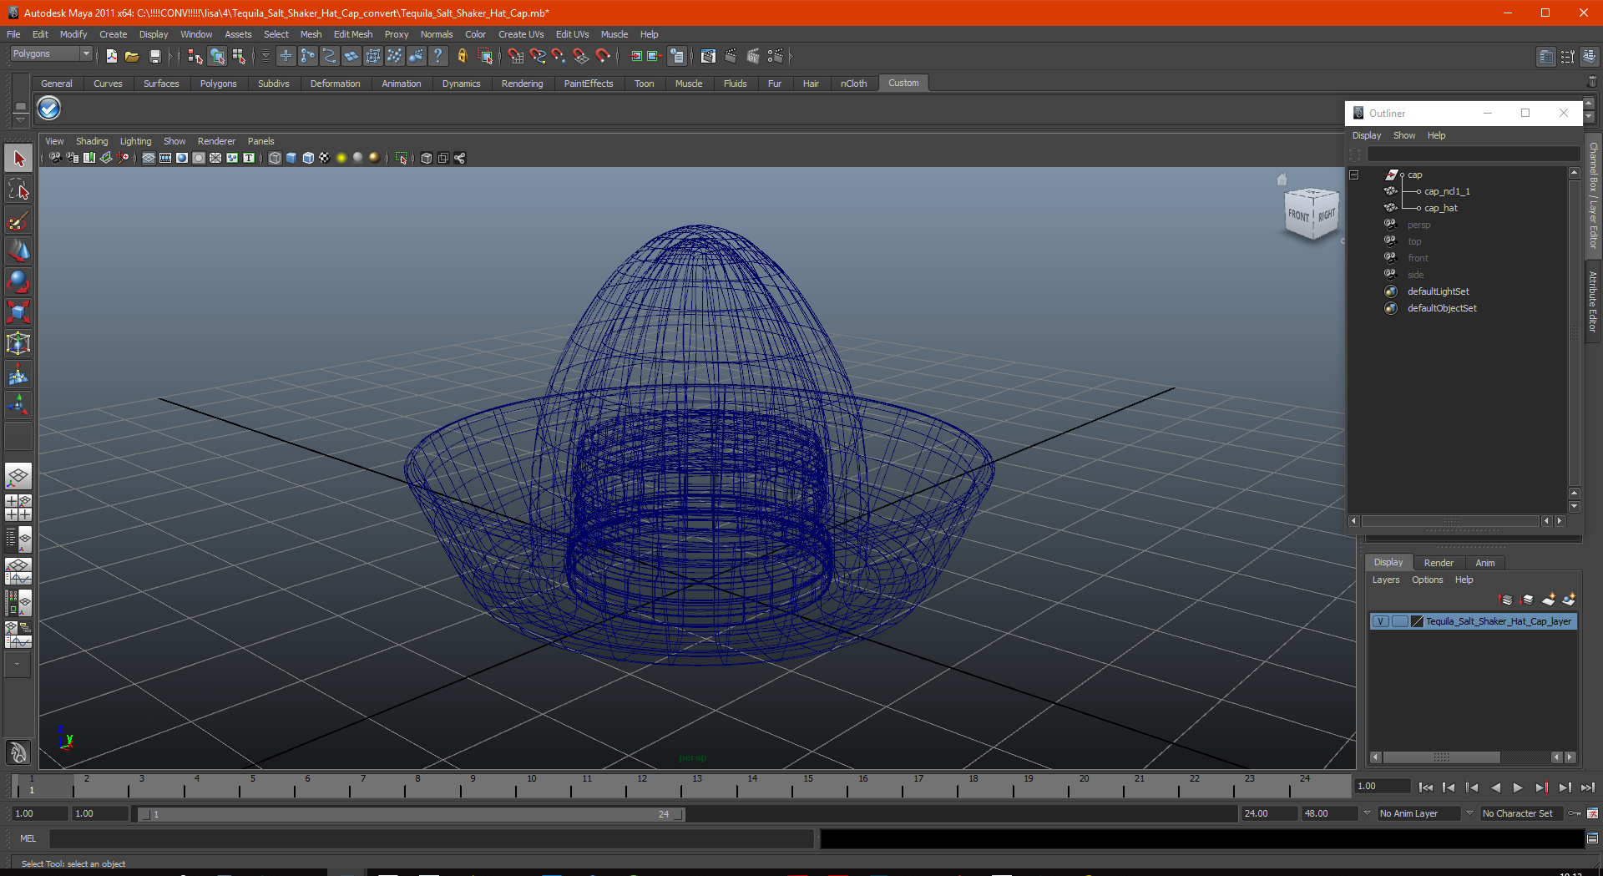Select the arrow Select Tool
This screenshot has height=876, width=1603.
pyautogui.click(x=18, y=159)
